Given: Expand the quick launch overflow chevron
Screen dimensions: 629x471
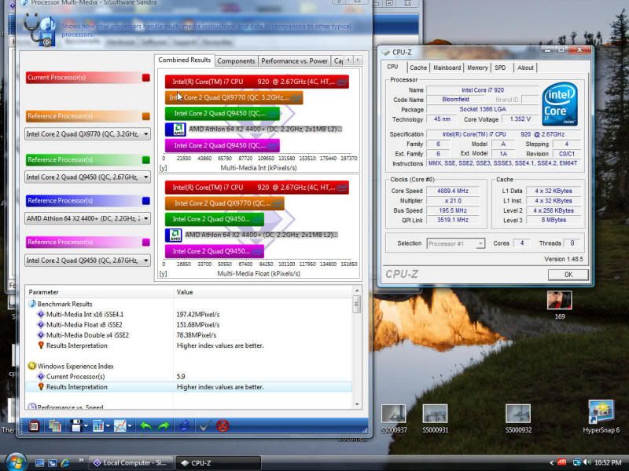Looking at the screenshot, I should tap(82, 460).
